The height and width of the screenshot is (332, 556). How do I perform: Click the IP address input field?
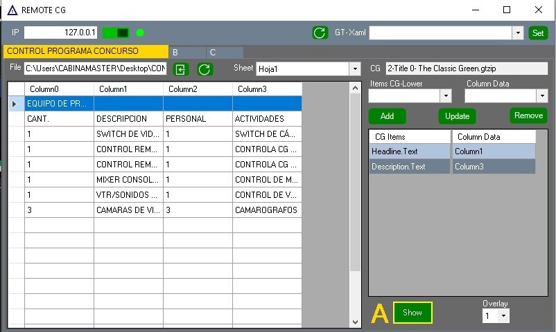point(61,33)
